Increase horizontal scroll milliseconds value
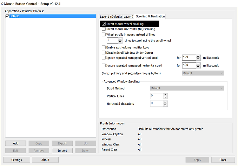This screenshot has height=166, width=238. coord(198,64)
